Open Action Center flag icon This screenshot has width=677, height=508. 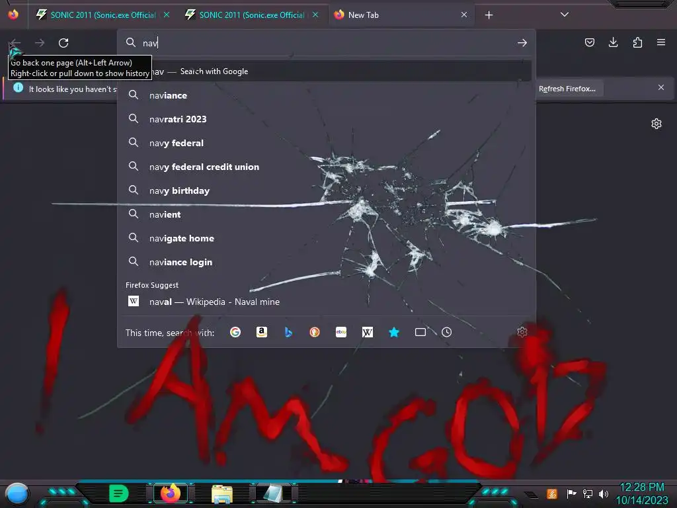click(571, 493)
